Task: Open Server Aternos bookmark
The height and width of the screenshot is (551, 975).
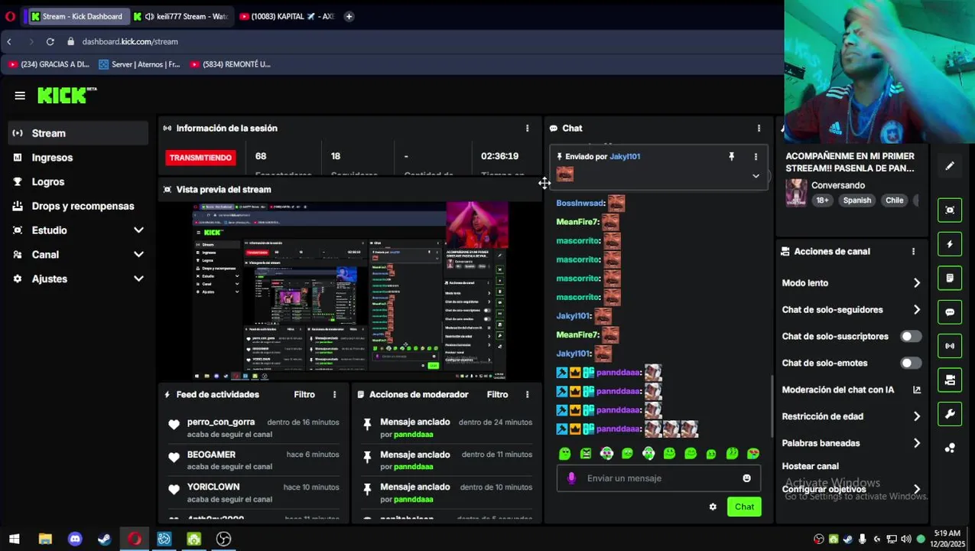Action: point(139,64)
